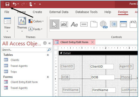Collapse the Forms group
The width and height of the screenshot is (139, 97).
(48, 77)
